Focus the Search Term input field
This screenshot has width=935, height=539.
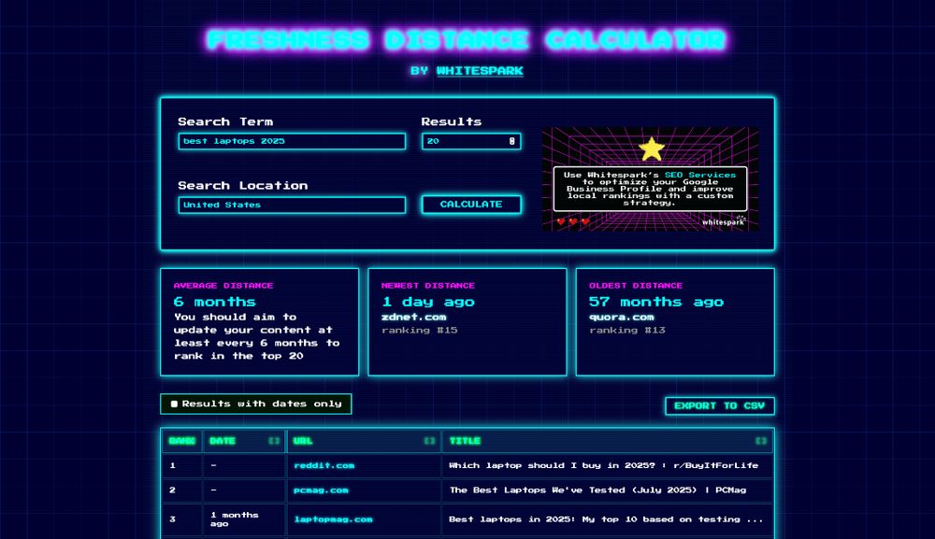tap(292, 141)
